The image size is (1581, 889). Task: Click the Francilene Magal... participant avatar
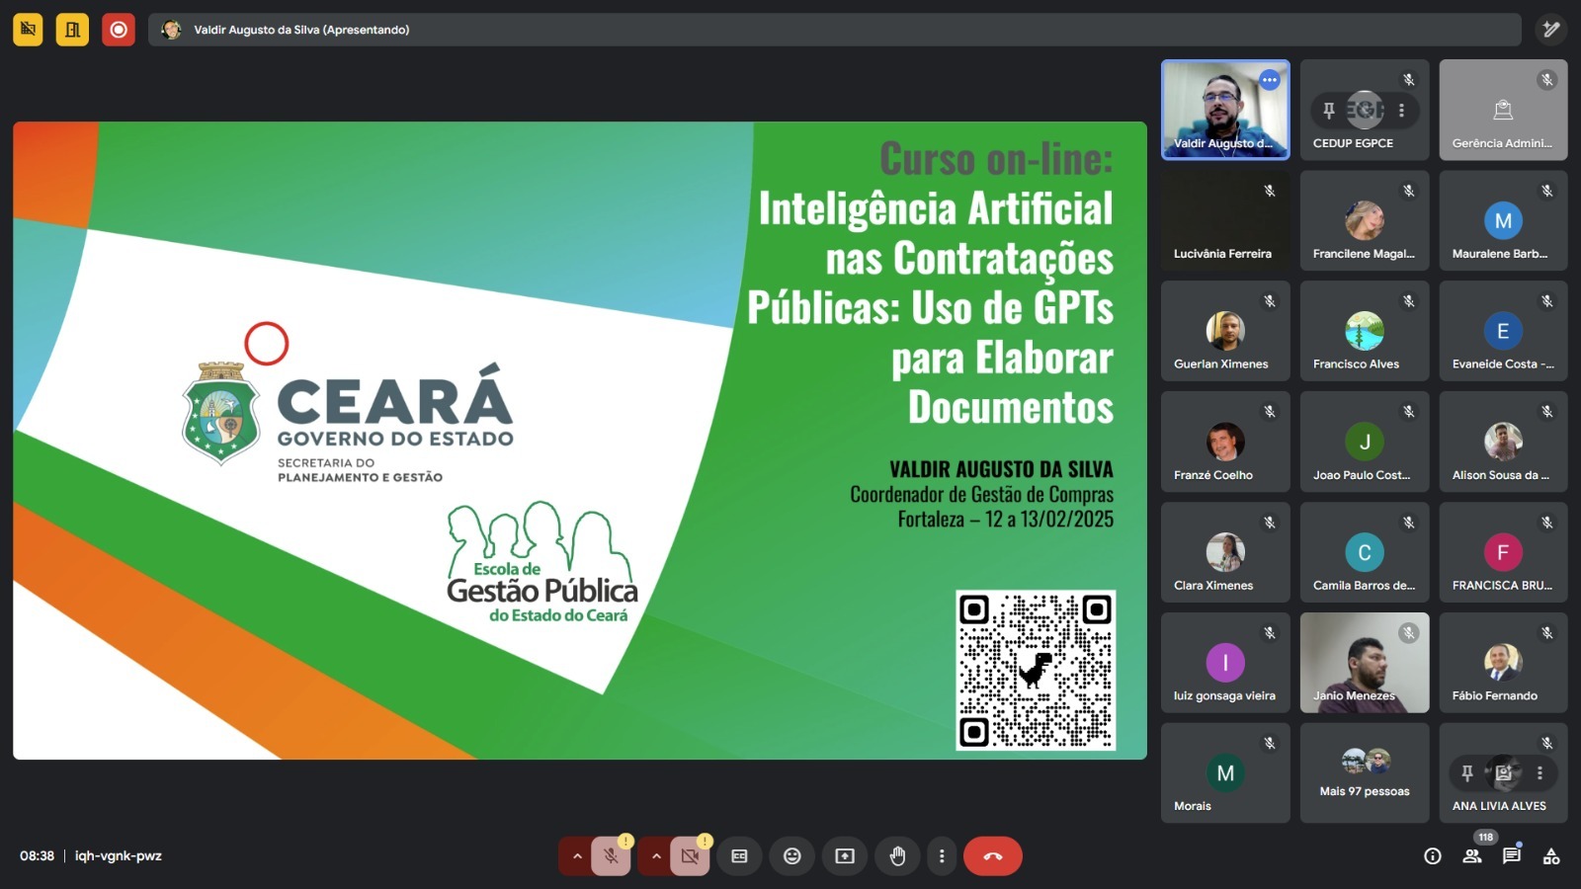coord(1365,220)
